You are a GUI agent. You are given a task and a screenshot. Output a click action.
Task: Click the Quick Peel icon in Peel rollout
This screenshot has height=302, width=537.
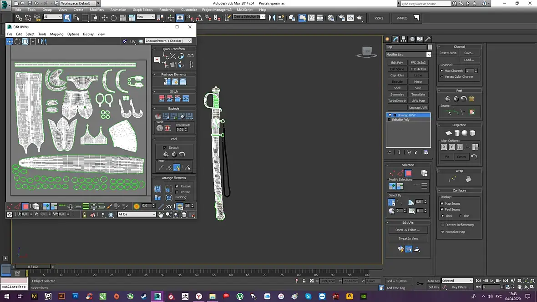tap(166, 155)
